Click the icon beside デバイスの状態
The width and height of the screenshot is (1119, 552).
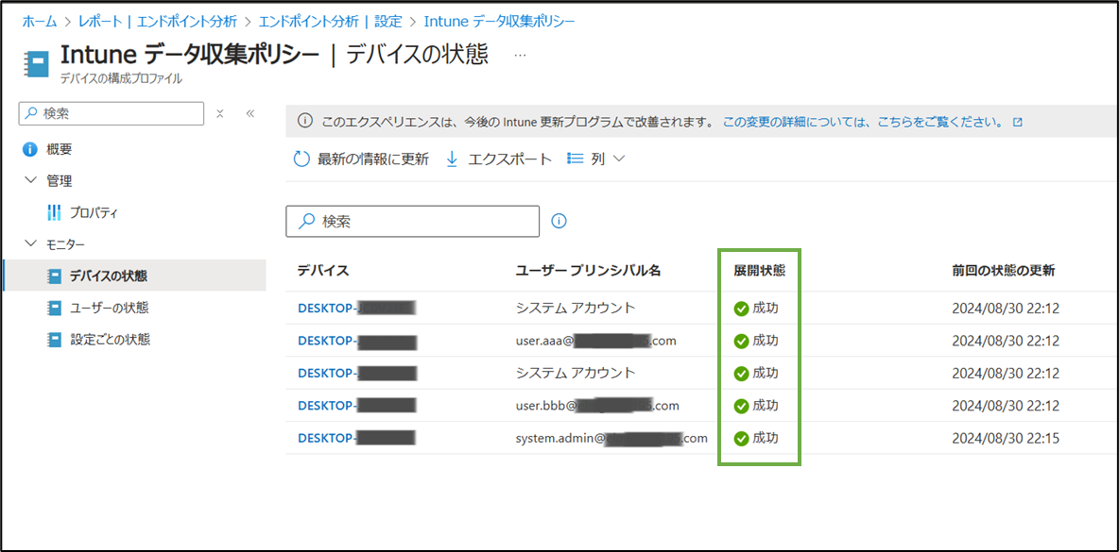54,276
